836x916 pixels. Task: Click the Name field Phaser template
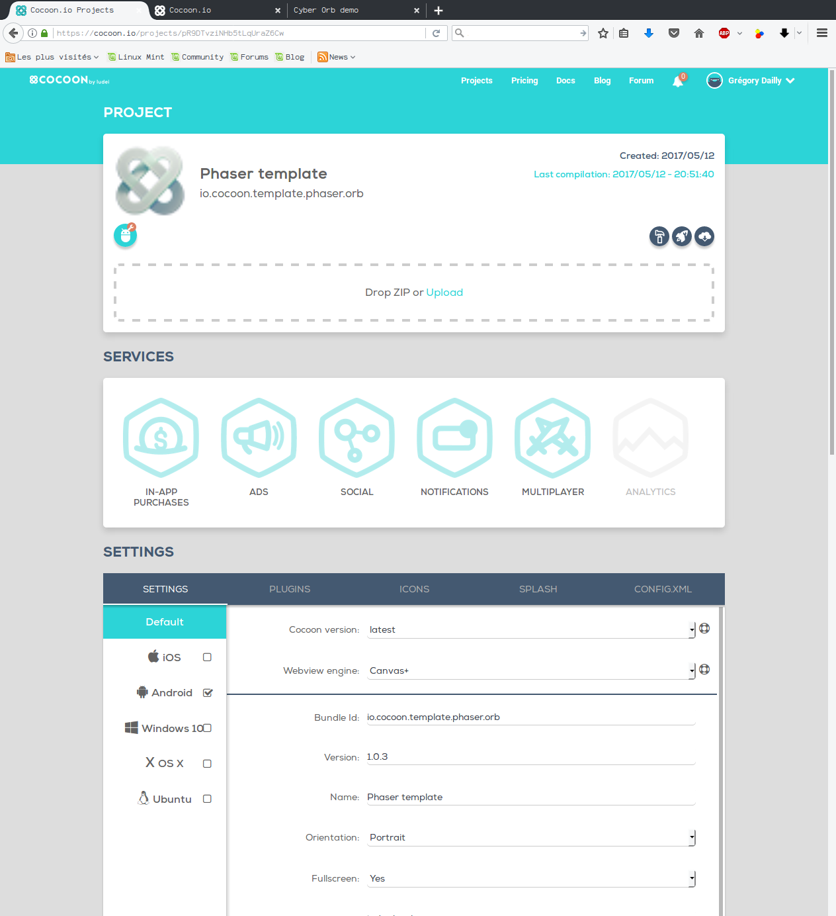click(x=531, y=797)
